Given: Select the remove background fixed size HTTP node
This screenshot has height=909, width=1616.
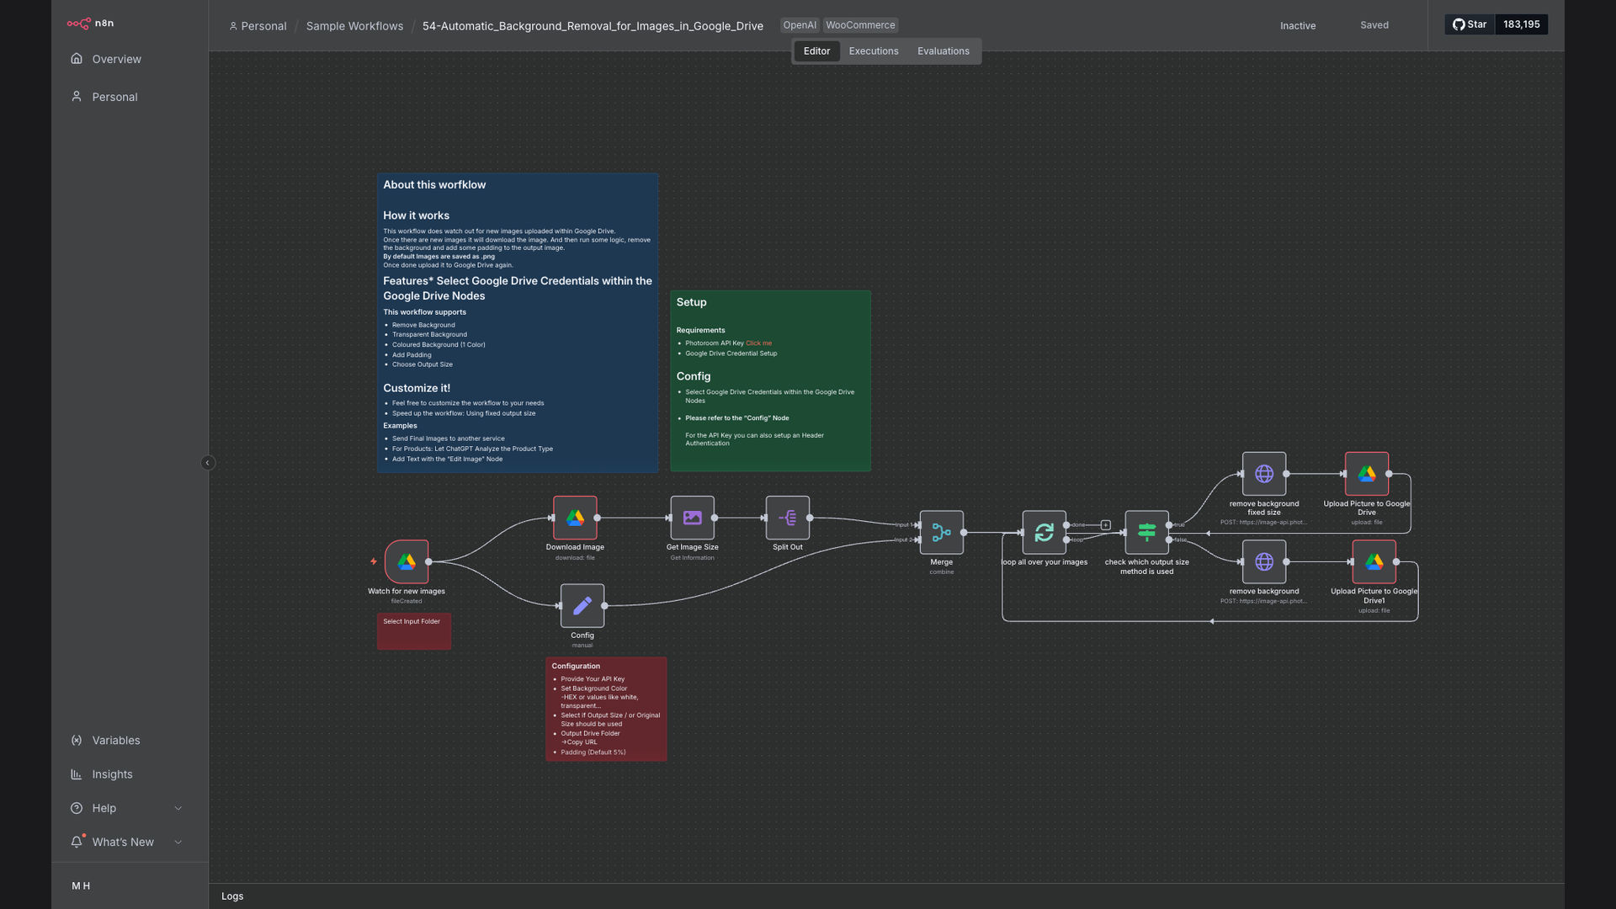Looking at the screenshot, I should tap(1264, 474).
